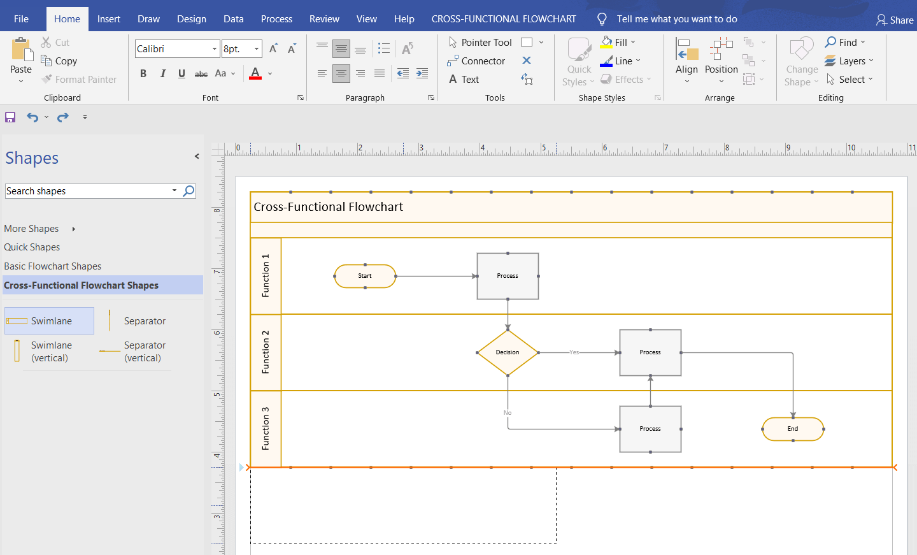Toggle bold formatting
This screenshot has width=917, height=555.
[143, 73]
